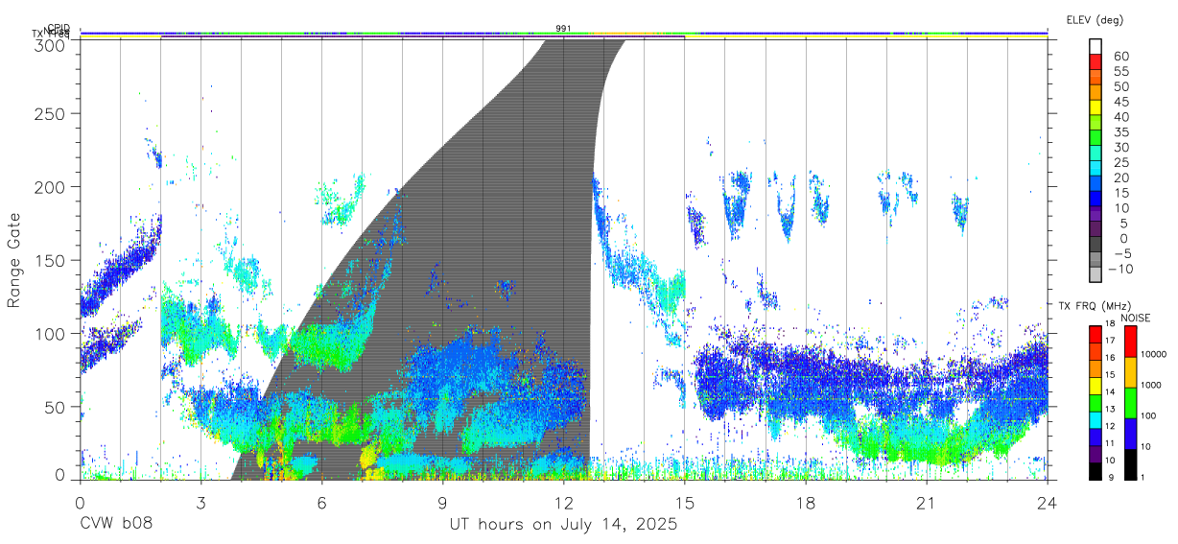The image size is (1178, 544).
Task: Click the '15' tick on UT hours axis
Action: tap(685, 504)
